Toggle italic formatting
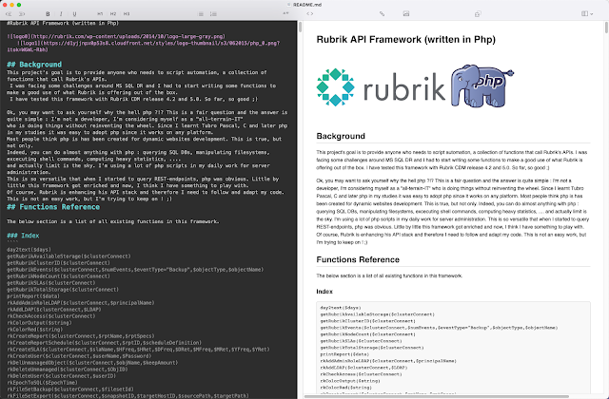This screenshot has width=609, height=399. coord(61,14)
